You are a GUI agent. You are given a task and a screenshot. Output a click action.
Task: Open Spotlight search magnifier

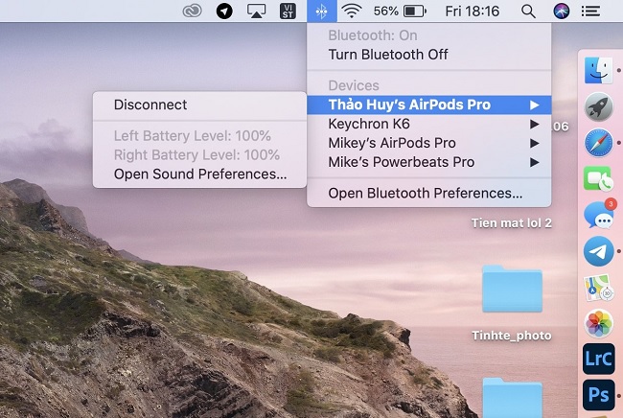(x=528, y=12)
